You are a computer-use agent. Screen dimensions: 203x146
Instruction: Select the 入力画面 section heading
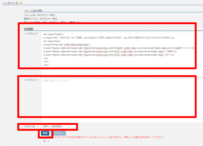point(28,29)
